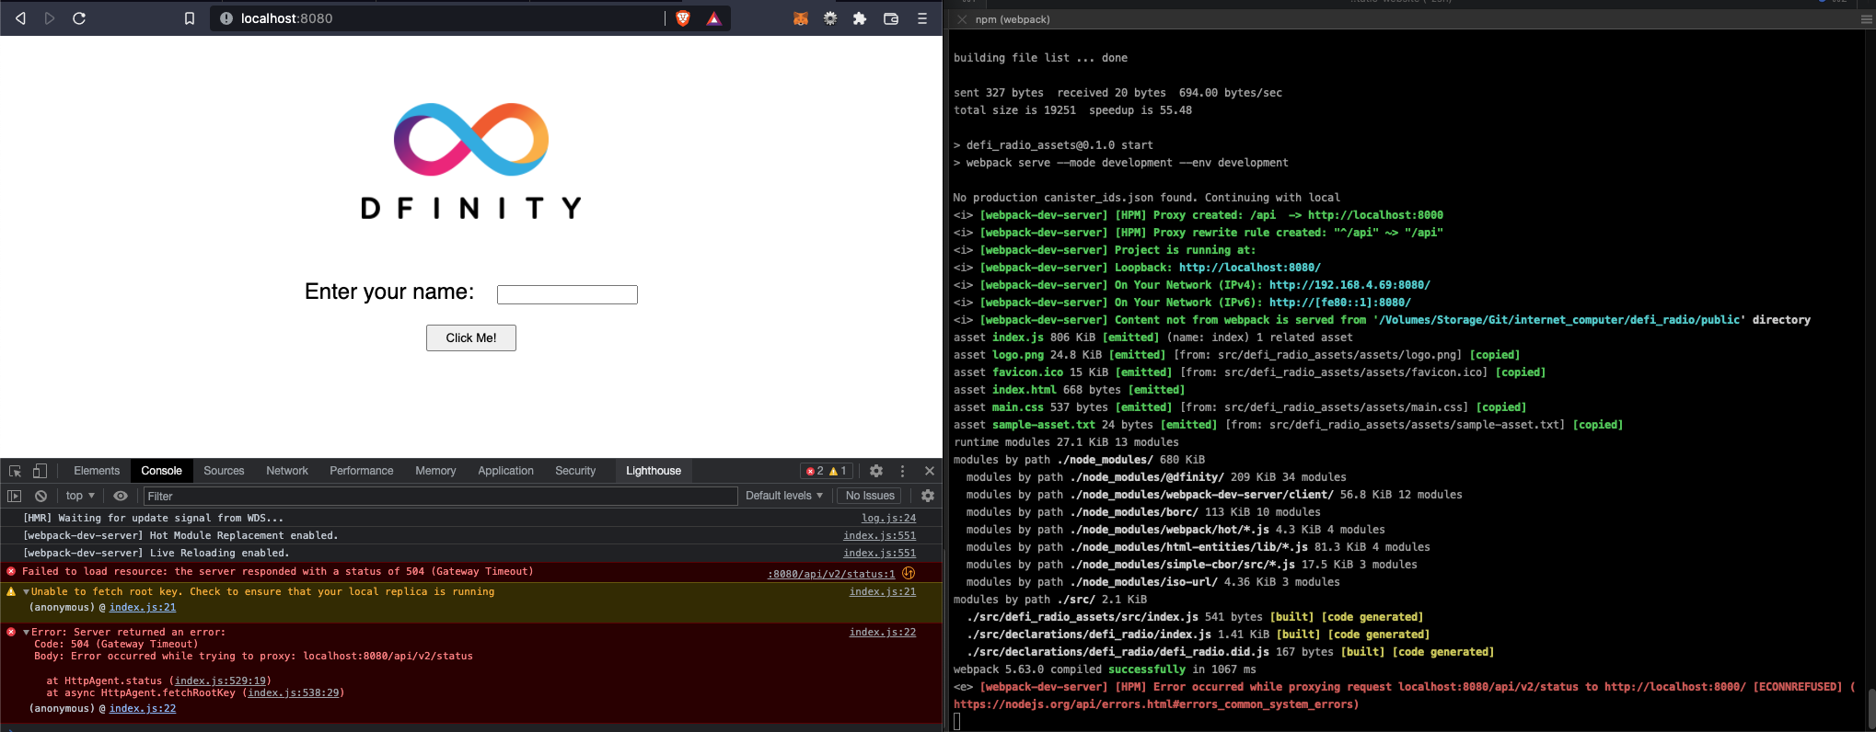The image size is (1876, 732).
Task: Collapse the 'Error: Server returned an error' entry
Action: click(27, 633)
